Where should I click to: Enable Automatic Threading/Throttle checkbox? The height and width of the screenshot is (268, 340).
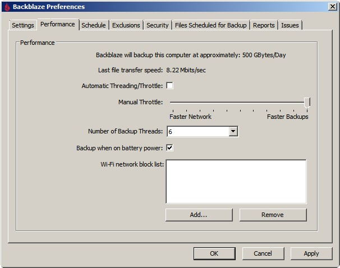click(x=169, y=86)
